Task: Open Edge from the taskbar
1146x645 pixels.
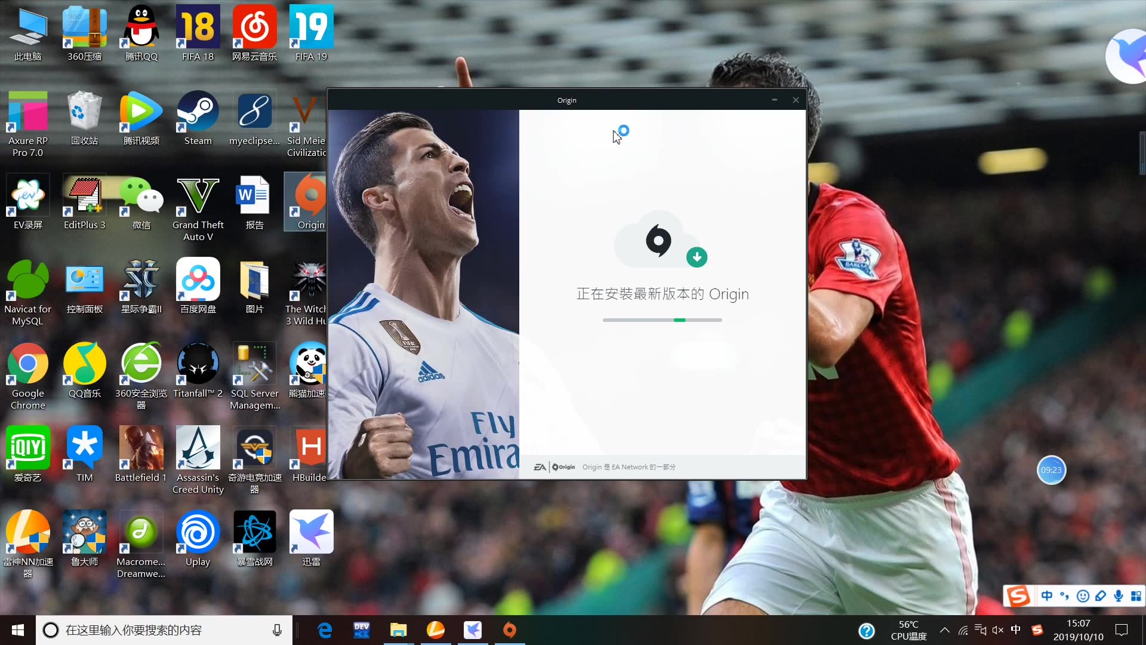Action: [x=325, y=630]
